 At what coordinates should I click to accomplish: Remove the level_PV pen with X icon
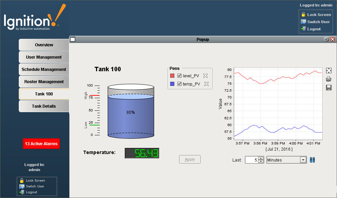click(x=205, y=76)
